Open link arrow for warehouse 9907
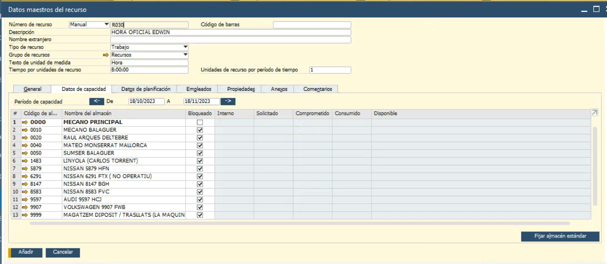 click(25, 207)
